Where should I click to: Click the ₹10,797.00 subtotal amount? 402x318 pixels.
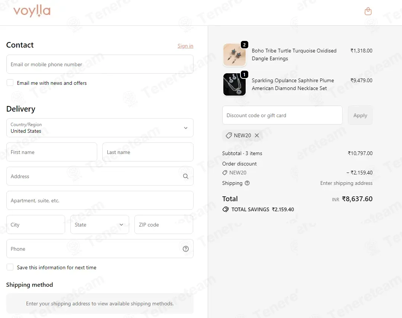pyautogui.click(x=360, y=153)
